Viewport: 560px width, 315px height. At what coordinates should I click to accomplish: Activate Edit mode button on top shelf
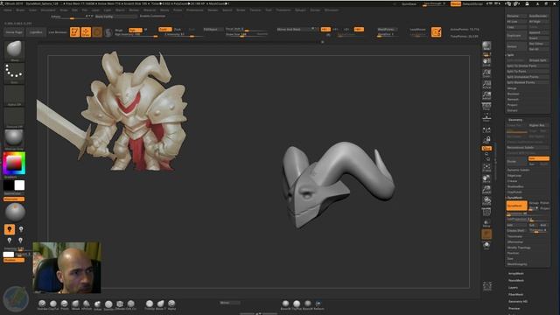[74, 32]
